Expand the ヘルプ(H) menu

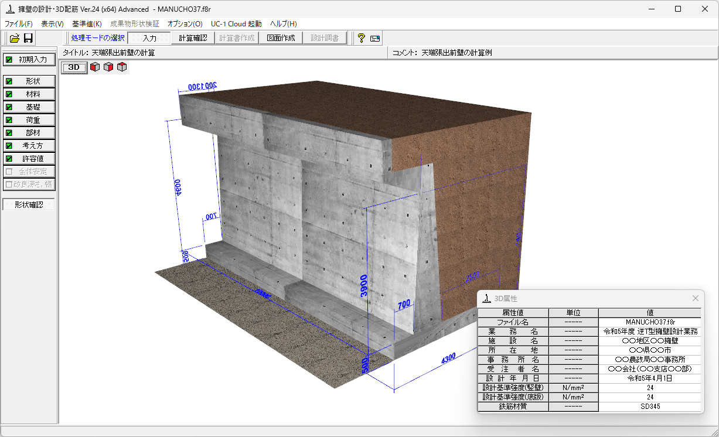click(283, 24)
